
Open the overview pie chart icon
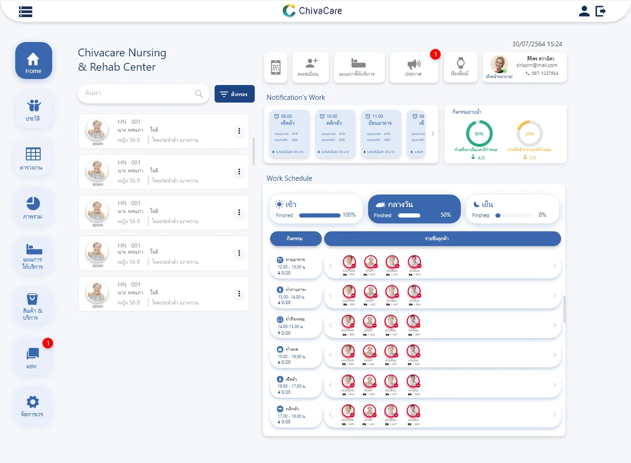pyautogui.click(x=33, y=207)
